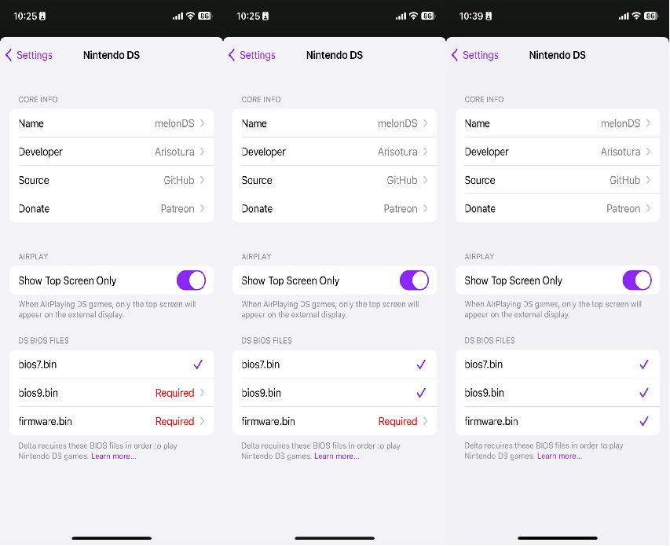
Task: Tap the cellular signal icon on the 10:39 screen
Action: coord(624,16)
